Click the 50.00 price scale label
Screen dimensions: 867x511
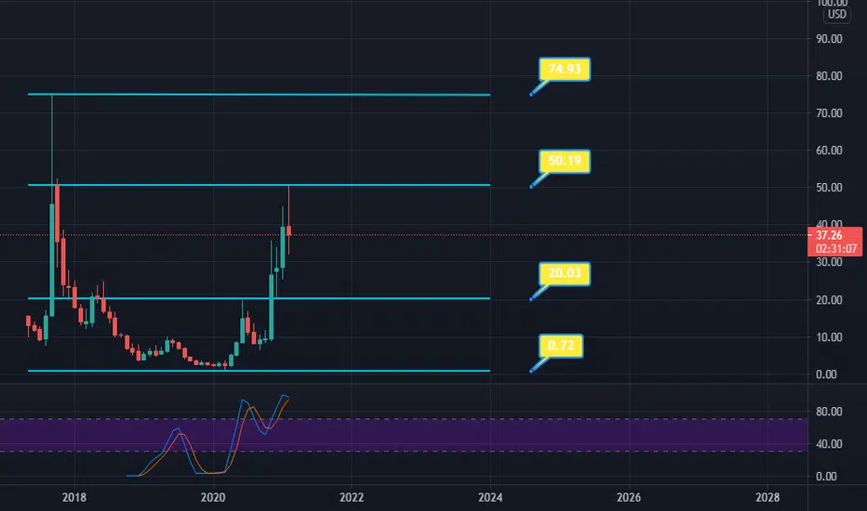(x=829, y=188)
